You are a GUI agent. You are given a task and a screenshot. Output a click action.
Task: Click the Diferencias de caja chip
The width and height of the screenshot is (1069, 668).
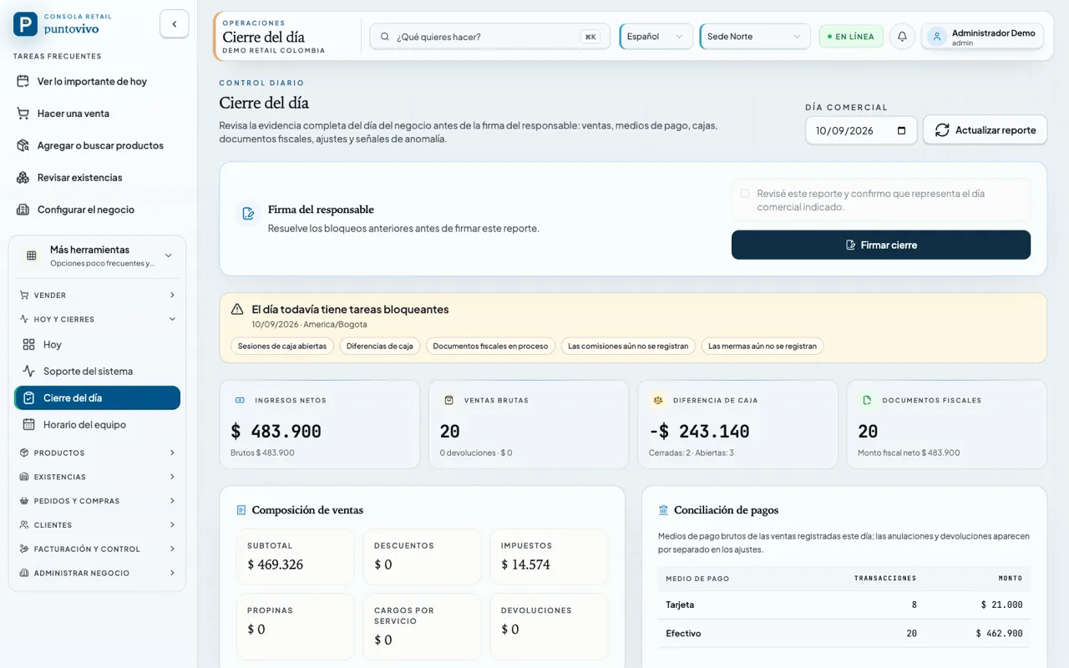click(x=380, y=346)
